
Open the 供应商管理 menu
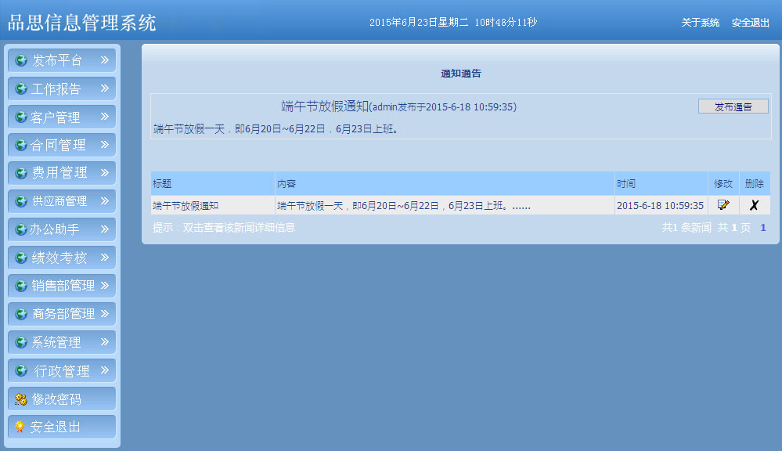(59, 201)
